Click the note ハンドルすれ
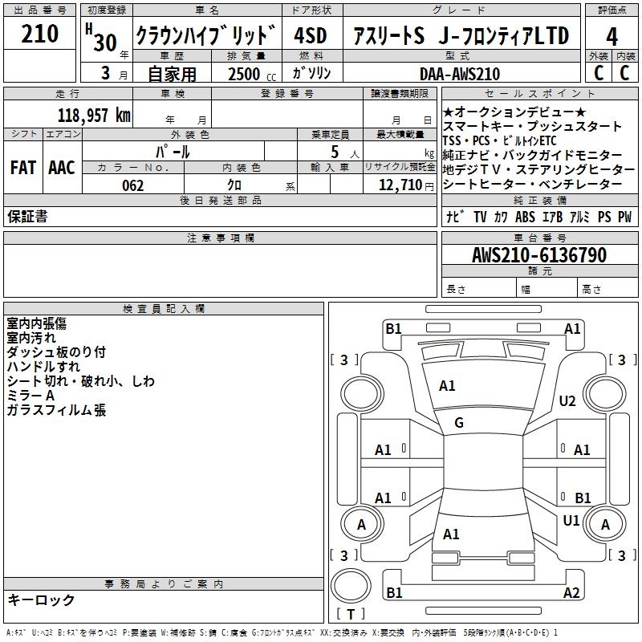 43,367
